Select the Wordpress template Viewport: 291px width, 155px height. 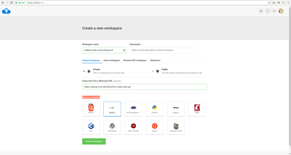coord(112,127)
